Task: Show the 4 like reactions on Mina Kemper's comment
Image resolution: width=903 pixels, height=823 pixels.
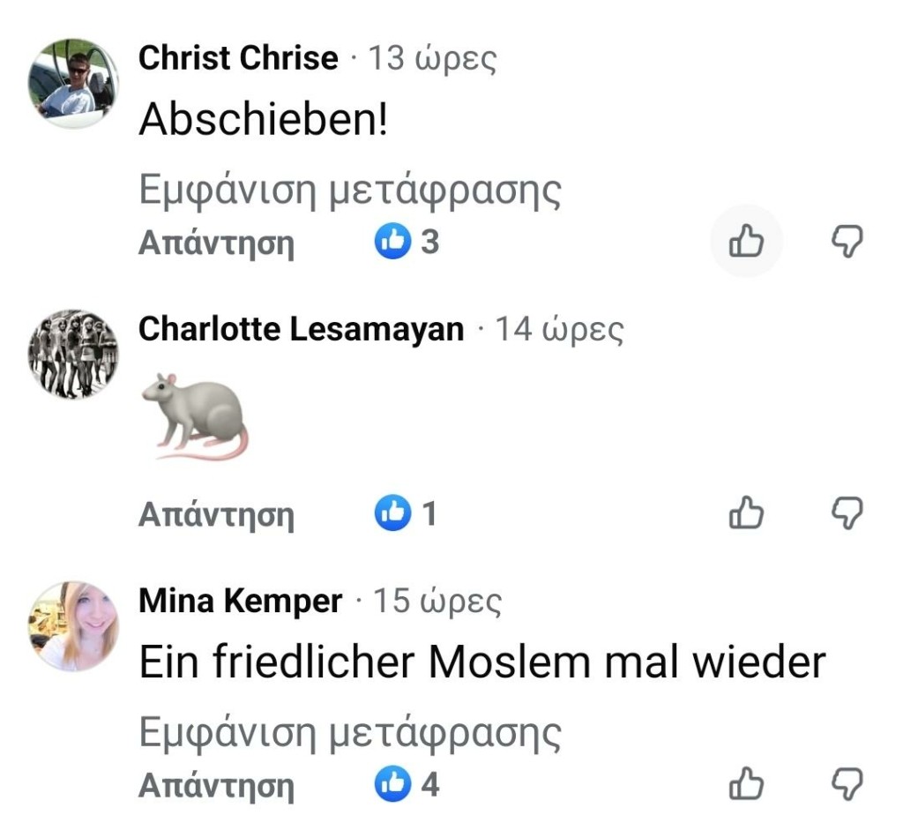Action: pos(407,784)
